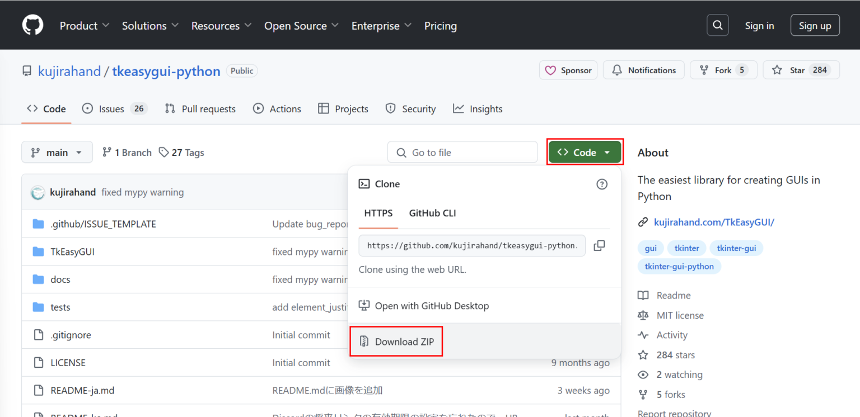
Task: Open the main branch dropdown
Action: click(x=57, y=153)
